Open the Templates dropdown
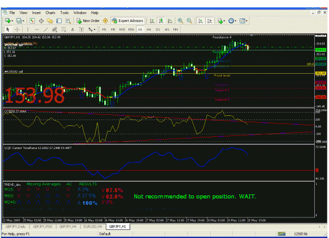The width and height of the screenshot is (329, 238). pos(243,21)
